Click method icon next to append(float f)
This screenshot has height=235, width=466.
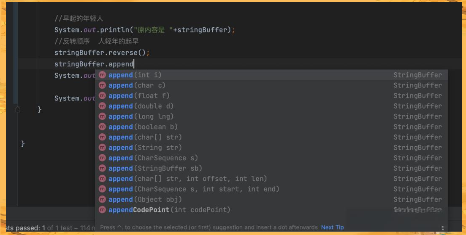pos(102,96)
